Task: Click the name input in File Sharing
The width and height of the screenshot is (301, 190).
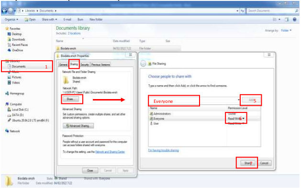Action: tap(192, 101)
